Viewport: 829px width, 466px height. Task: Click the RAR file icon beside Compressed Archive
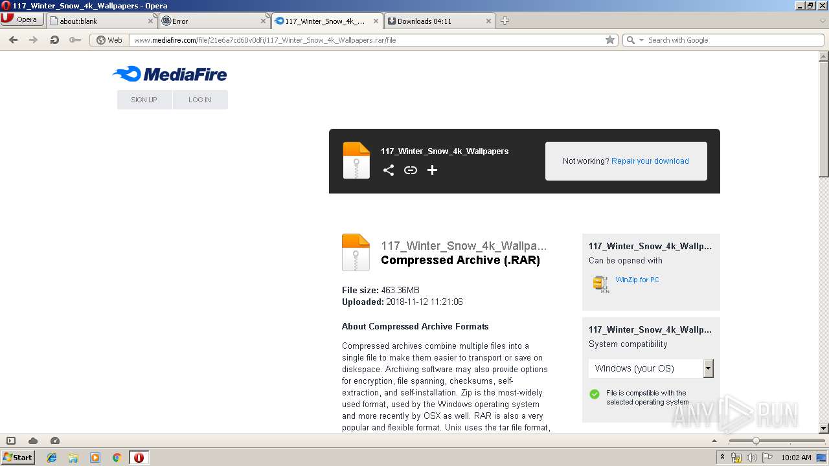(356, 252)
